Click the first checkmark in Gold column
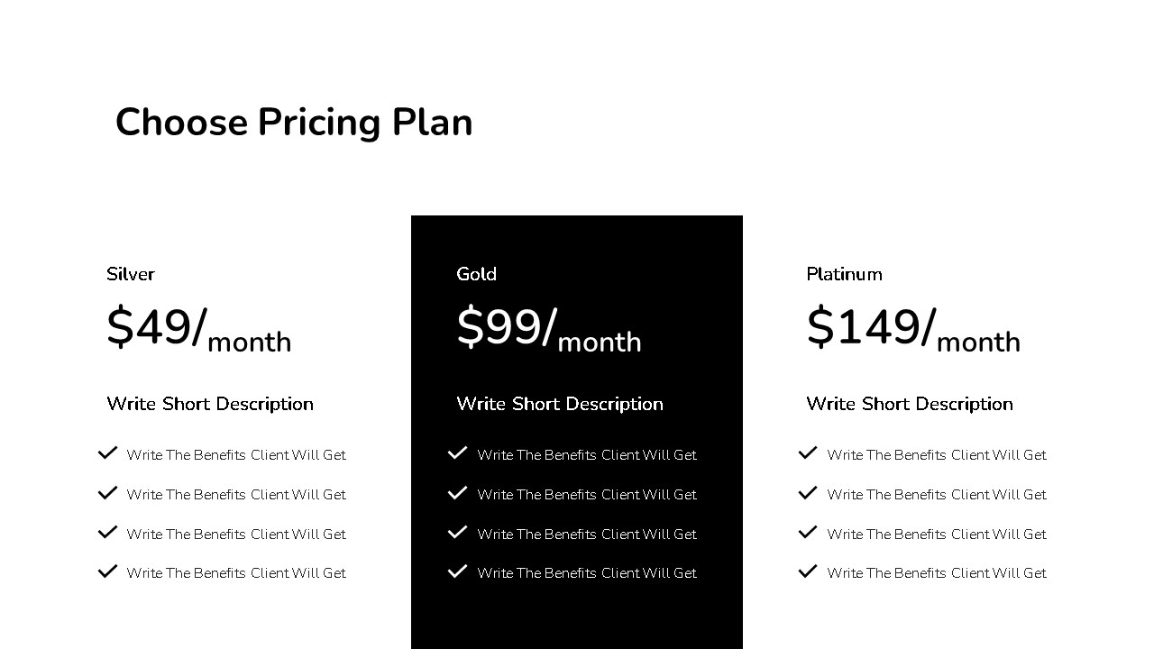The image size is (1154, 649). point(457,452)
